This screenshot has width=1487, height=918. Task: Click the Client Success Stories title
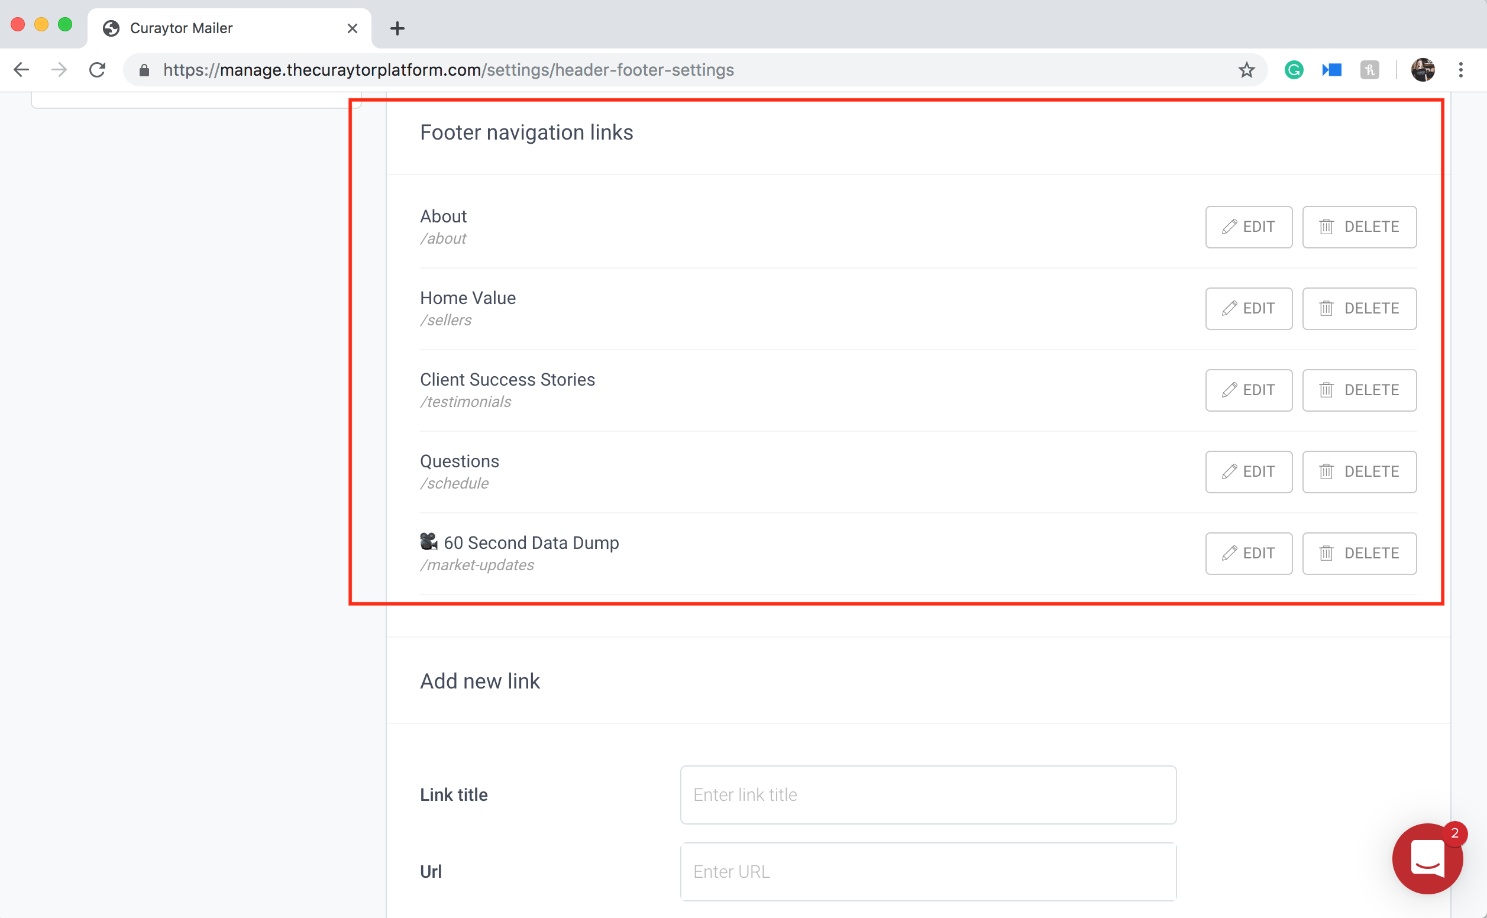(x=507, y=380)
